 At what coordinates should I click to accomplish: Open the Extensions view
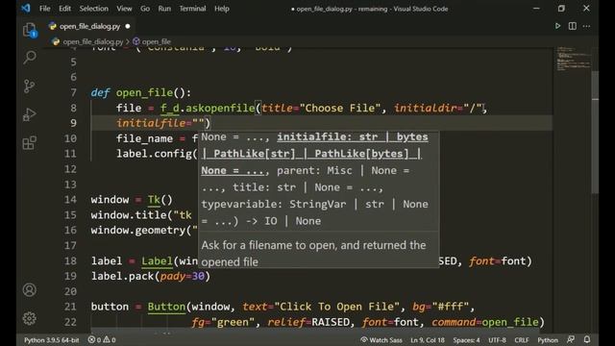point(30,143)
